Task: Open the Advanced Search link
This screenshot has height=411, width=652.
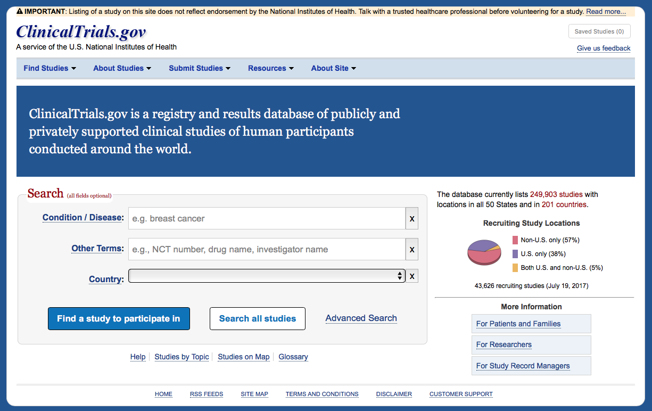Action: 361,318
